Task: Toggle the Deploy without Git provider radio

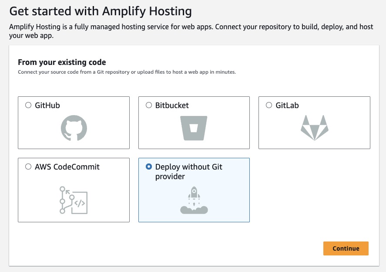Action: 149,167
